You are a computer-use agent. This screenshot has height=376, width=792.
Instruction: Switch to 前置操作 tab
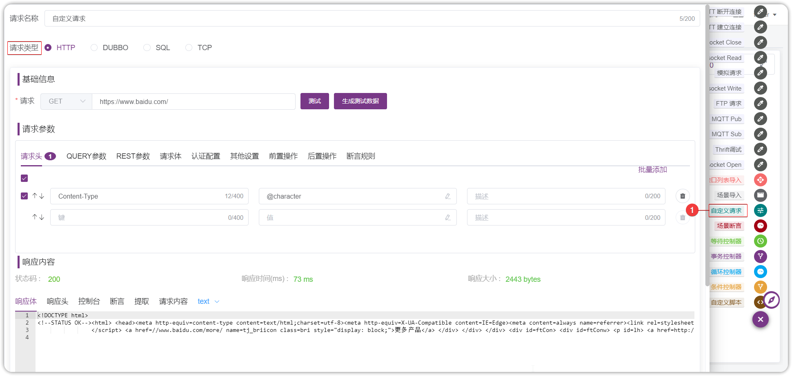coord(283,156)
